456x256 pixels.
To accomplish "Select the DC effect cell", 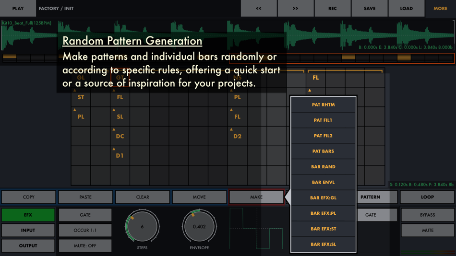I will pos(120,136).
